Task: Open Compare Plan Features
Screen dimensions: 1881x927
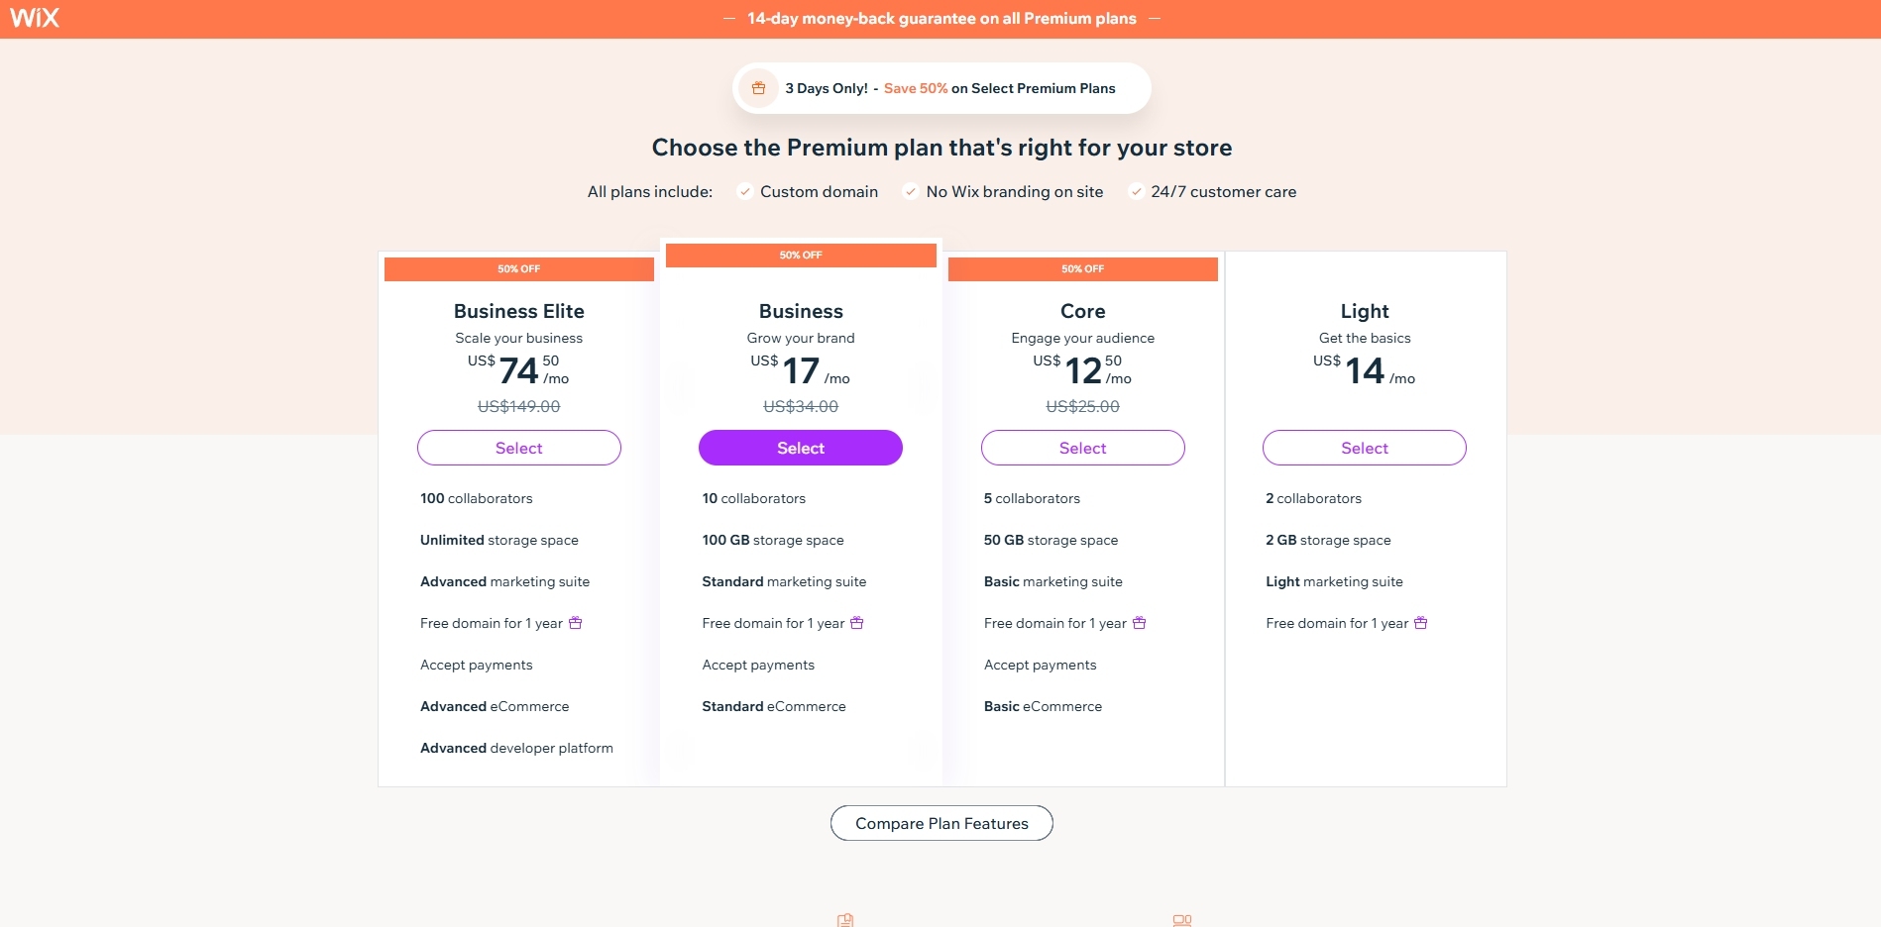Action: click(941, 823)
